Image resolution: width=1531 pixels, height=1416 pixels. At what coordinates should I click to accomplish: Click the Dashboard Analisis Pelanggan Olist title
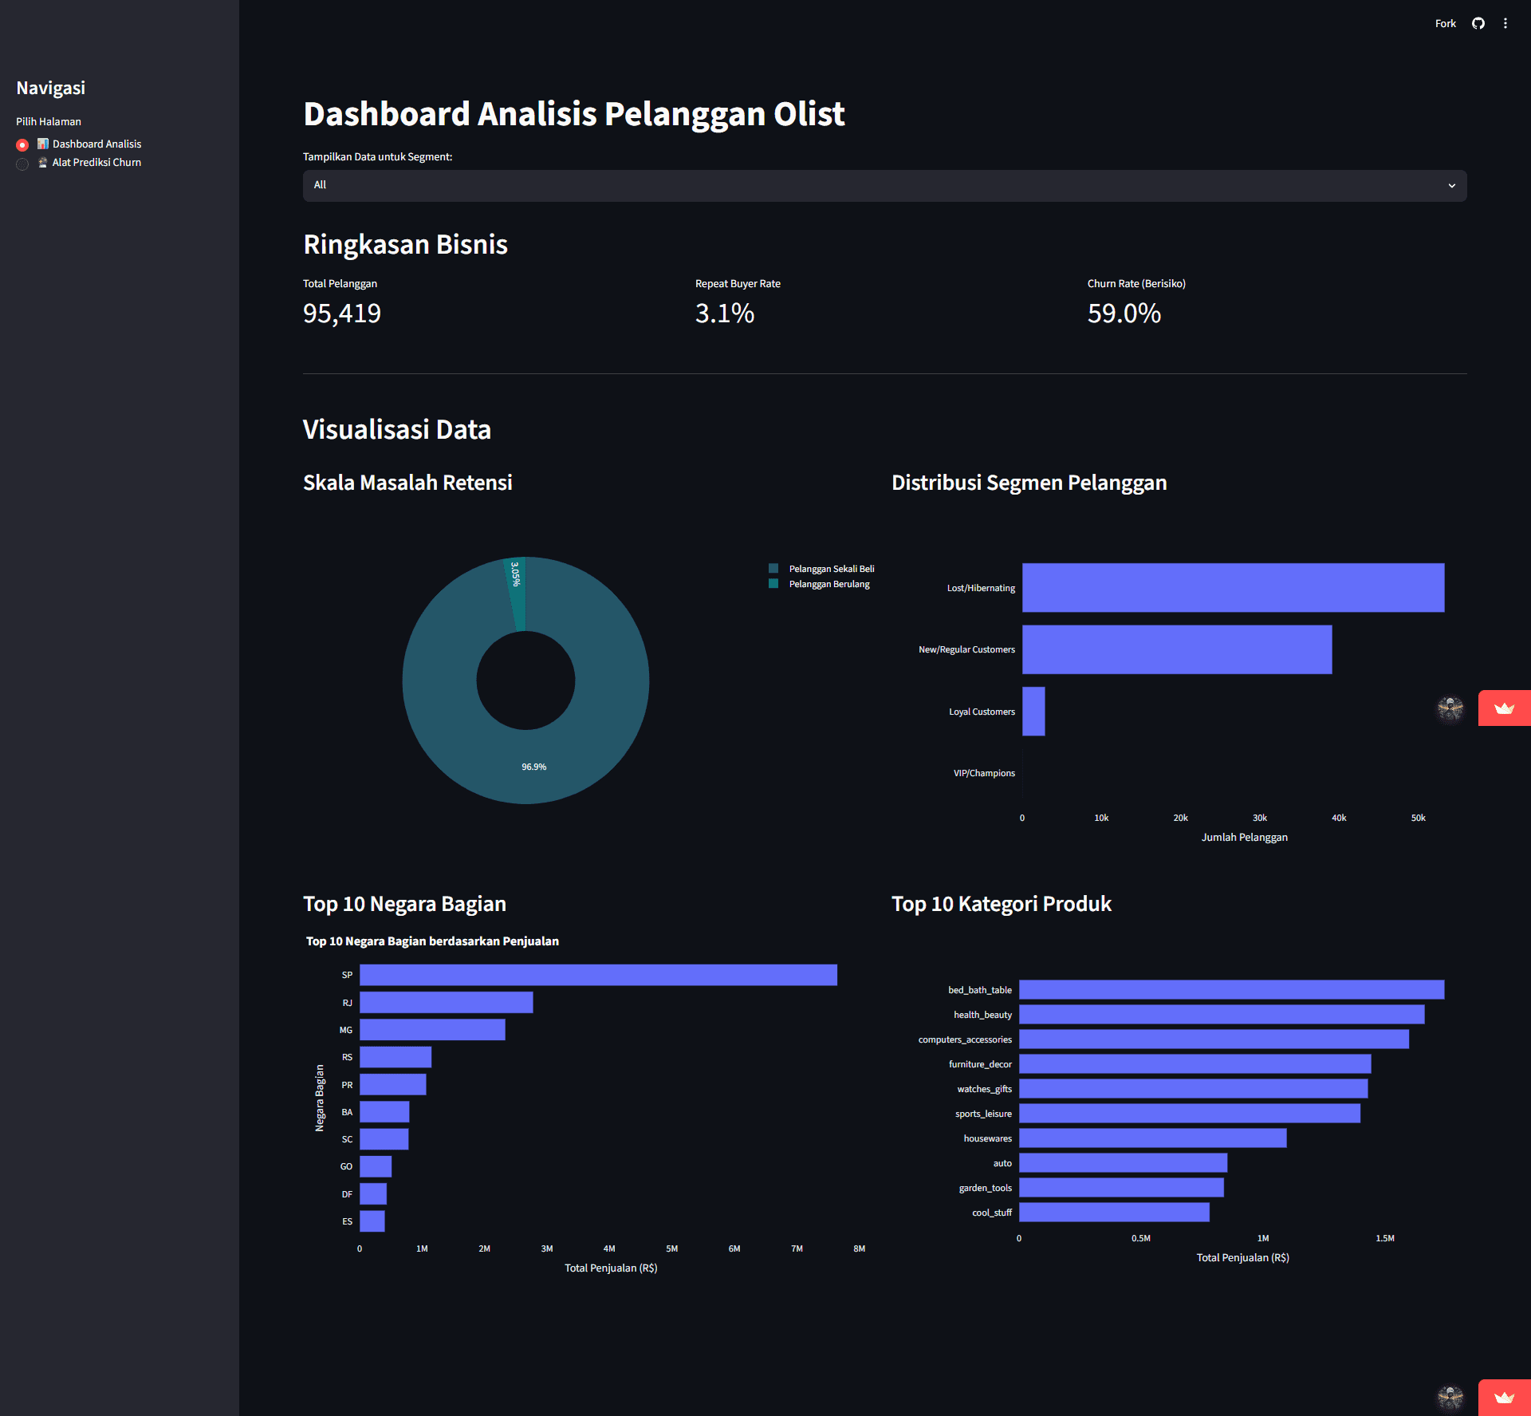pos(574,114)
